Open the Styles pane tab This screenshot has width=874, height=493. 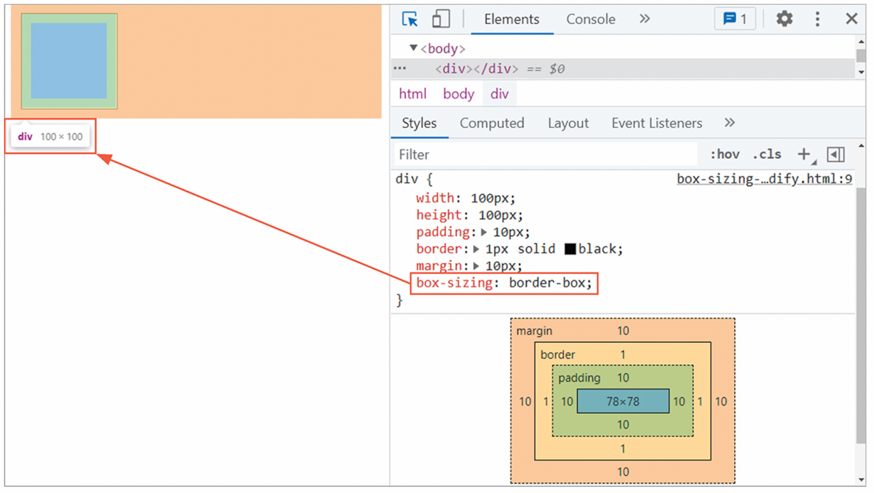419,123
